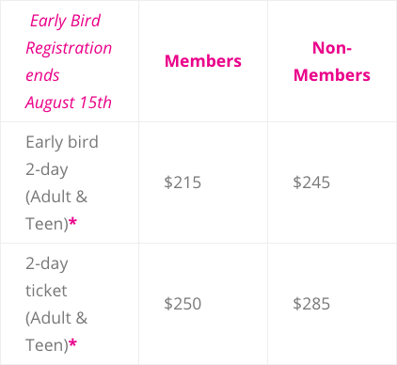Click the Non-Members column header
The height and width of the screenshot is (365, 397).
tap(332, 61)
